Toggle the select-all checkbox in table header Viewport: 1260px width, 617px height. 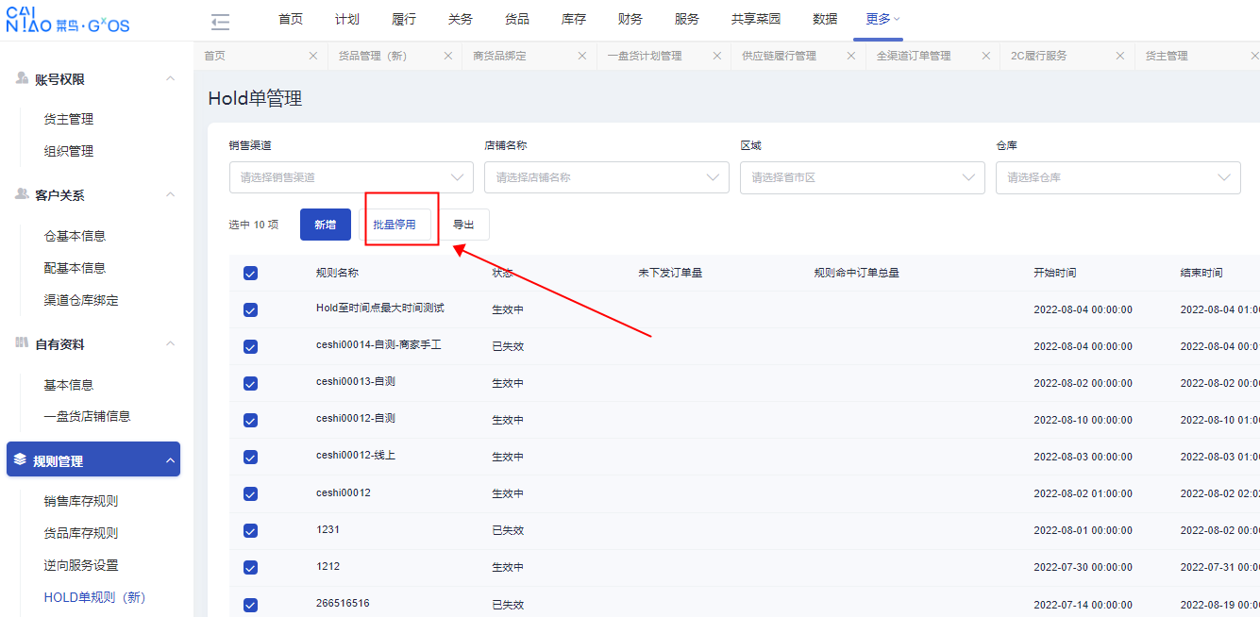click(250, 274)
